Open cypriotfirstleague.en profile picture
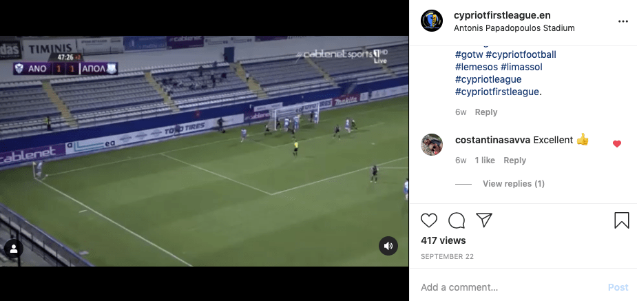Image resolution: width=637 pixels, height=301 pixels. (x=431, y=21)
